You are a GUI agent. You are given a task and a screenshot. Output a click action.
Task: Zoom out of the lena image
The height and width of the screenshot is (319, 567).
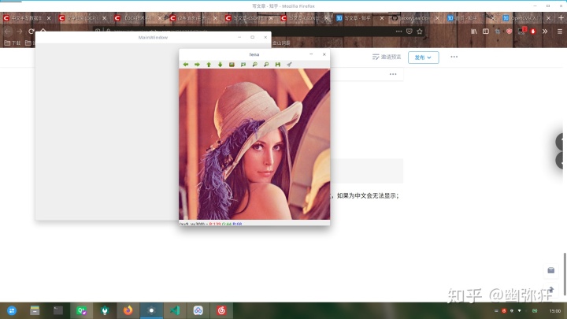pyautogui.click(x=266, y=65)
